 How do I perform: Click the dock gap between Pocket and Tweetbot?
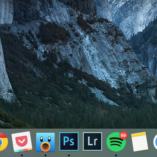[34, 142]
